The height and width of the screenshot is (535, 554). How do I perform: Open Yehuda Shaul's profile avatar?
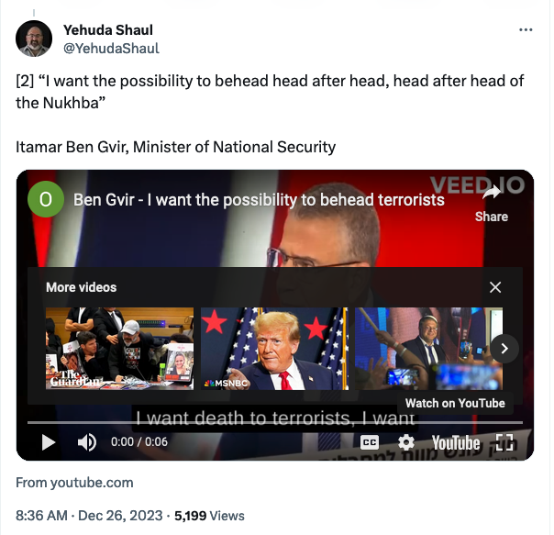tap(34, 39)
